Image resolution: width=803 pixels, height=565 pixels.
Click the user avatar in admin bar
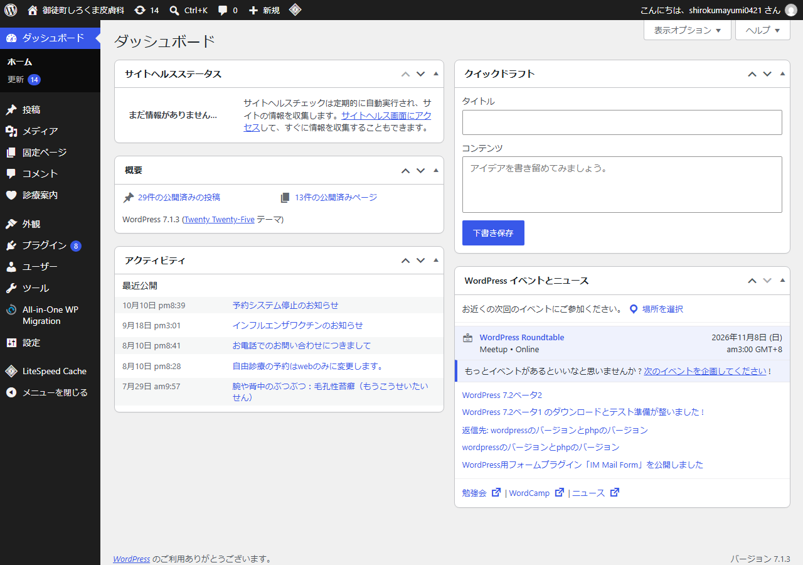[790, 10]
